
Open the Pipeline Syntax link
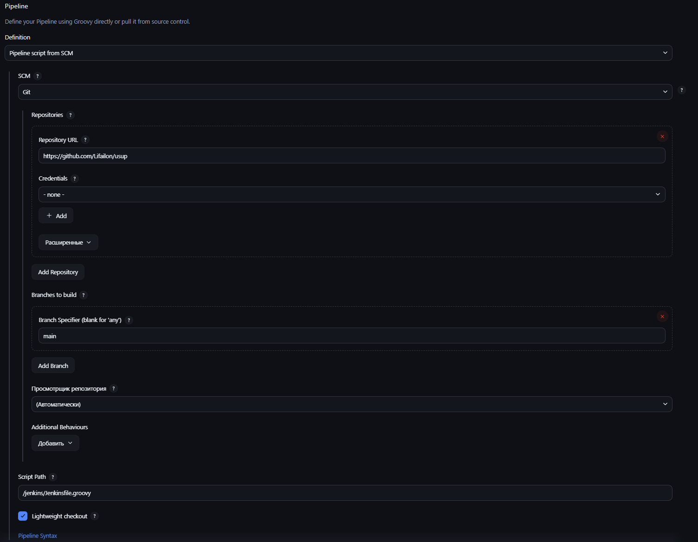point(38,536)
